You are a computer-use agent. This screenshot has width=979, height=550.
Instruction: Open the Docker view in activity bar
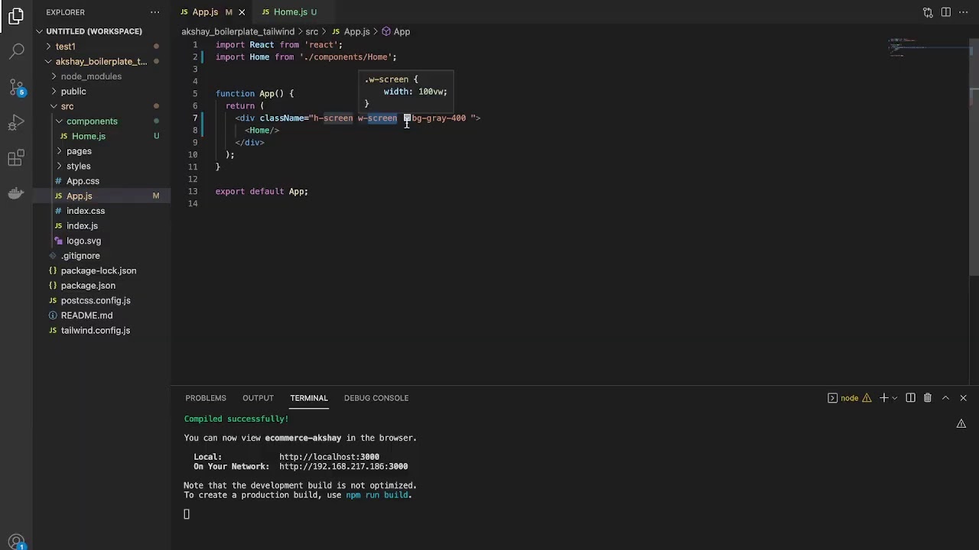(x=16, y=193)
